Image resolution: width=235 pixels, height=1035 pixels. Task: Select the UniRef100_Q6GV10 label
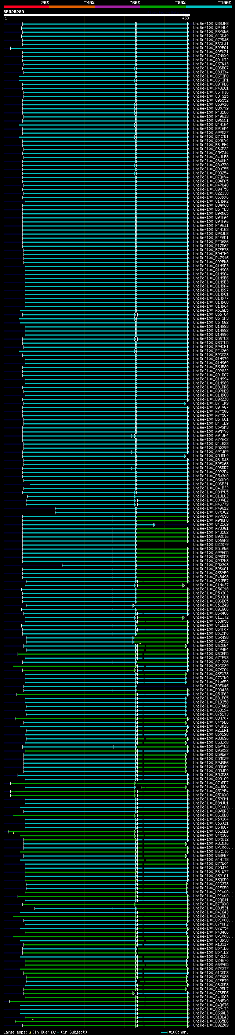pyautogui.click(x=210, y=105)
